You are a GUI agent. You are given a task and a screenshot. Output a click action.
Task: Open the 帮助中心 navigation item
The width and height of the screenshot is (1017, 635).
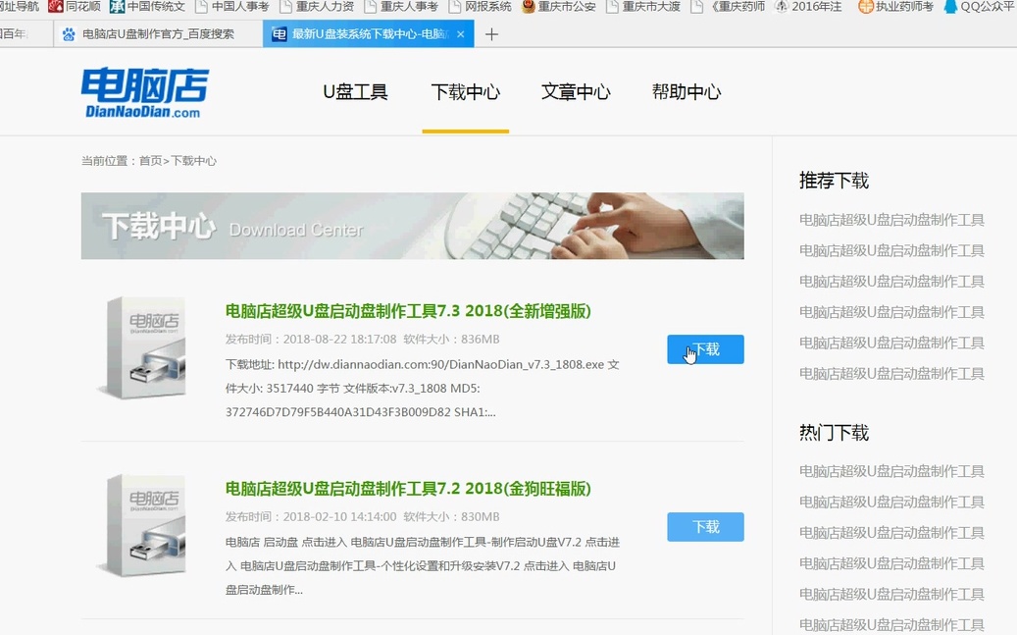[x=686, y=90]
